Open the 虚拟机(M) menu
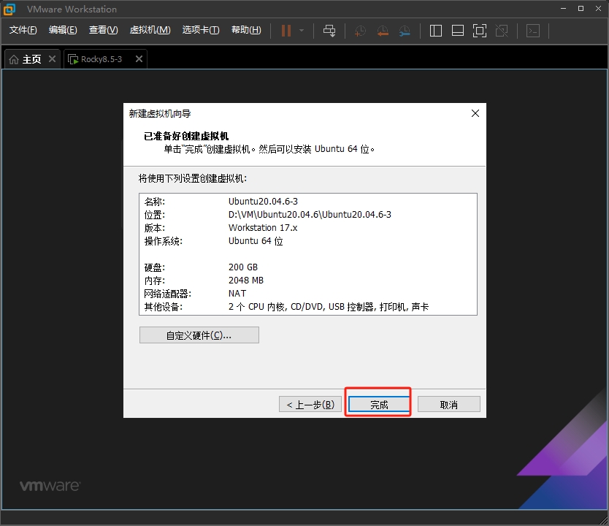The image size is (609, 526). 150,30
